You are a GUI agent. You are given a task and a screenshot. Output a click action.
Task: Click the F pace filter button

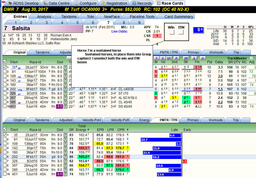pyautogui.click(x=156, y=58)
